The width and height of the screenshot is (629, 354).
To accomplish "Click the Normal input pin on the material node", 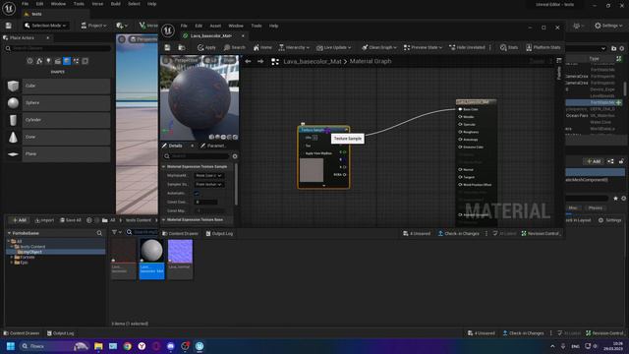I will click(460, 170).
